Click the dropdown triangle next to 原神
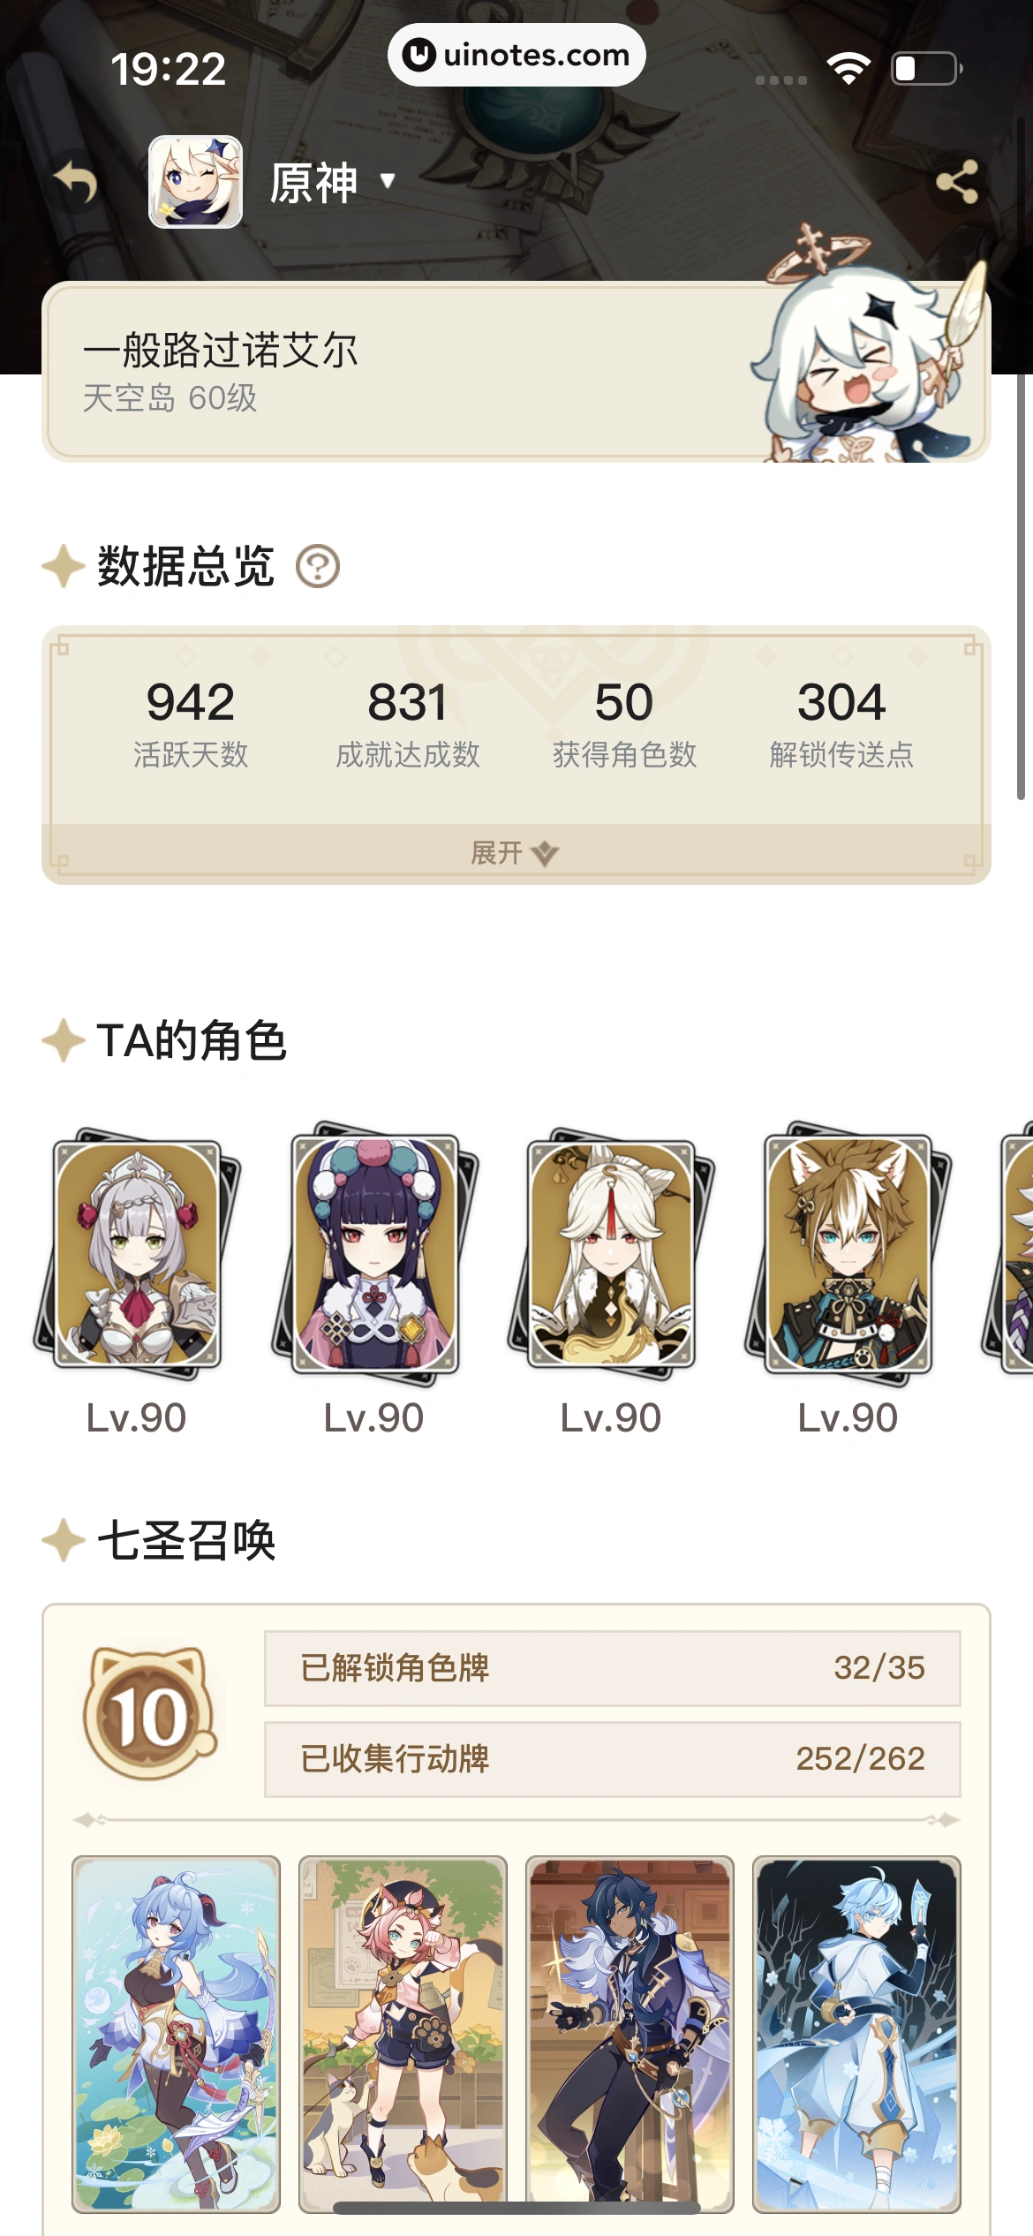1033x2236 pixels. (387, 181)
